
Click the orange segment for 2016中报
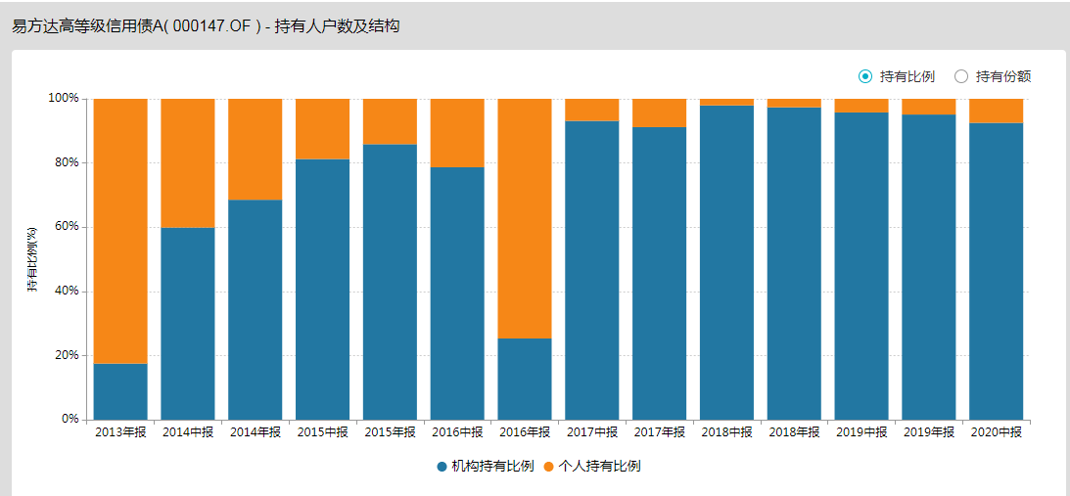[x=457, y=133]
